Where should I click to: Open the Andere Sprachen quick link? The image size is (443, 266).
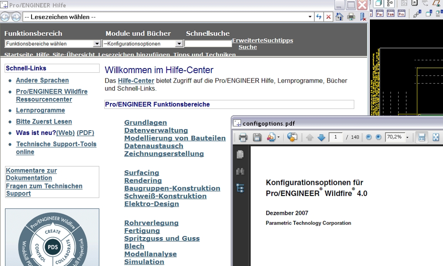point(42,80)
